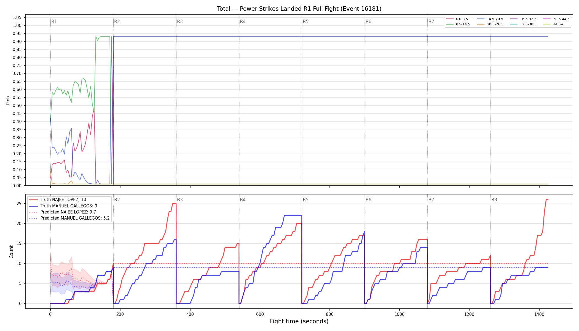Image resolution: width=579 pixels, height=331 pixels.
Task: Click the 25 tick on Count axis
Action: (x=19, y=204)
